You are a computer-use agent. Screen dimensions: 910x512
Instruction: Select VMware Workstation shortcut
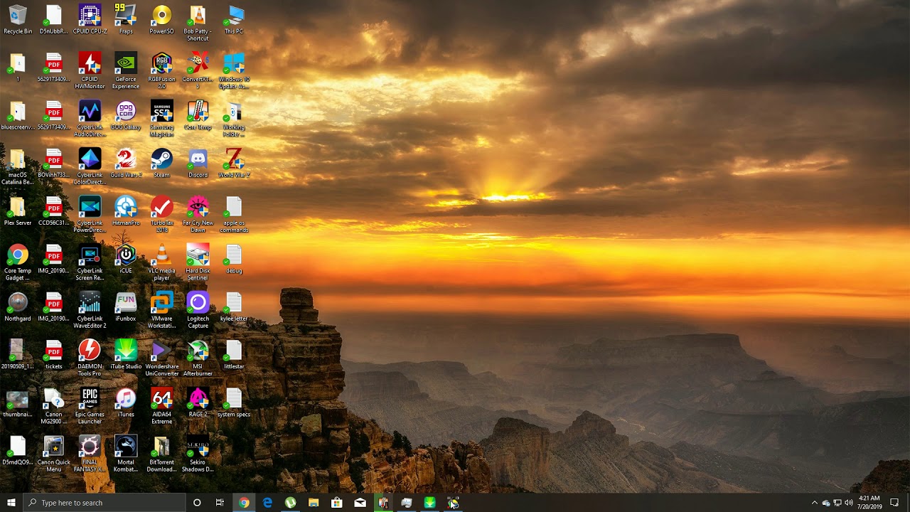pos(161,309)
